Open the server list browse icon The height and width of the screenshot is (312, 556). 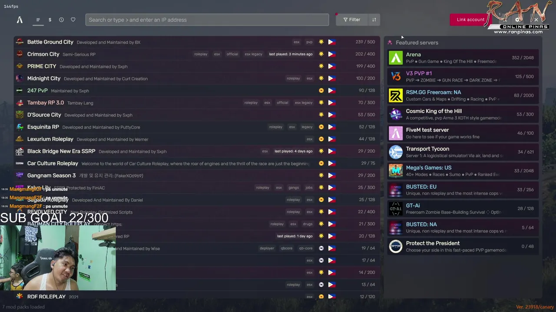coord(38,19)
